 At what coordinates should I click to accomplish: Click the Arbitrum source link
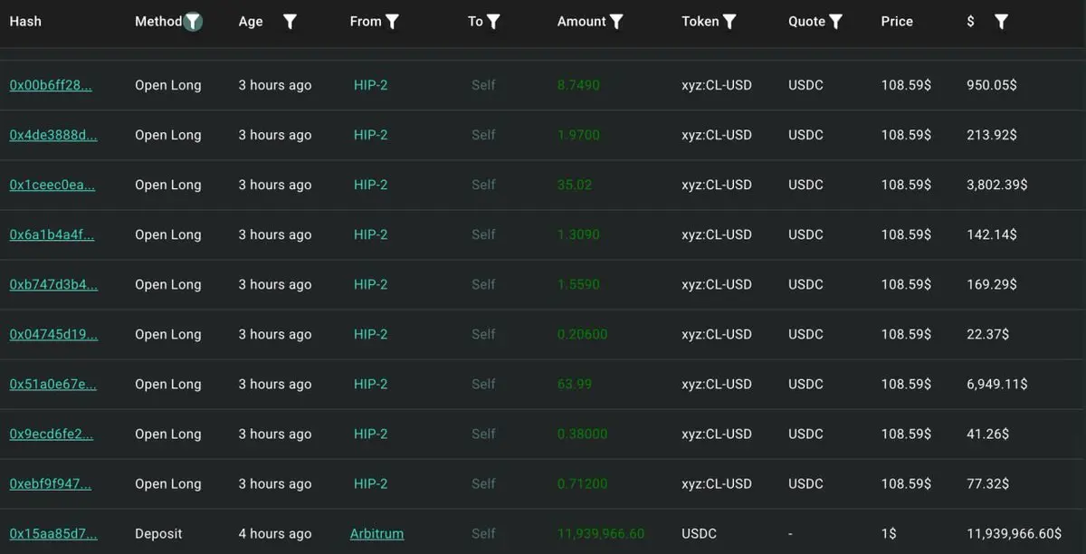click(376, 533)
